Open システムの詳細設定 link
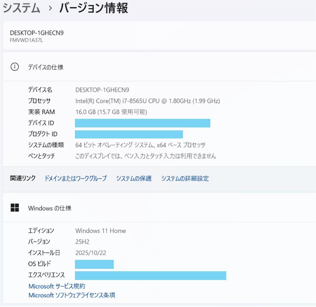Viewport: 316px width, 307px height. pos(185,178)
